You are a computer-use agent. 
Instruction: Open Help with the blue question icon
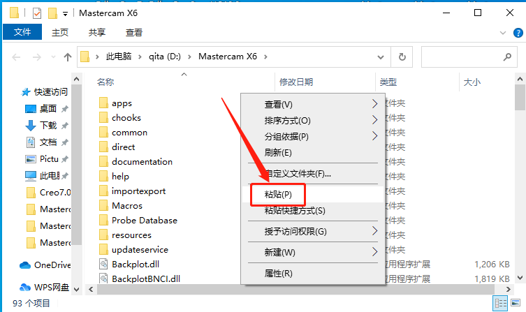pyautogui.click(x=518, y=33)
